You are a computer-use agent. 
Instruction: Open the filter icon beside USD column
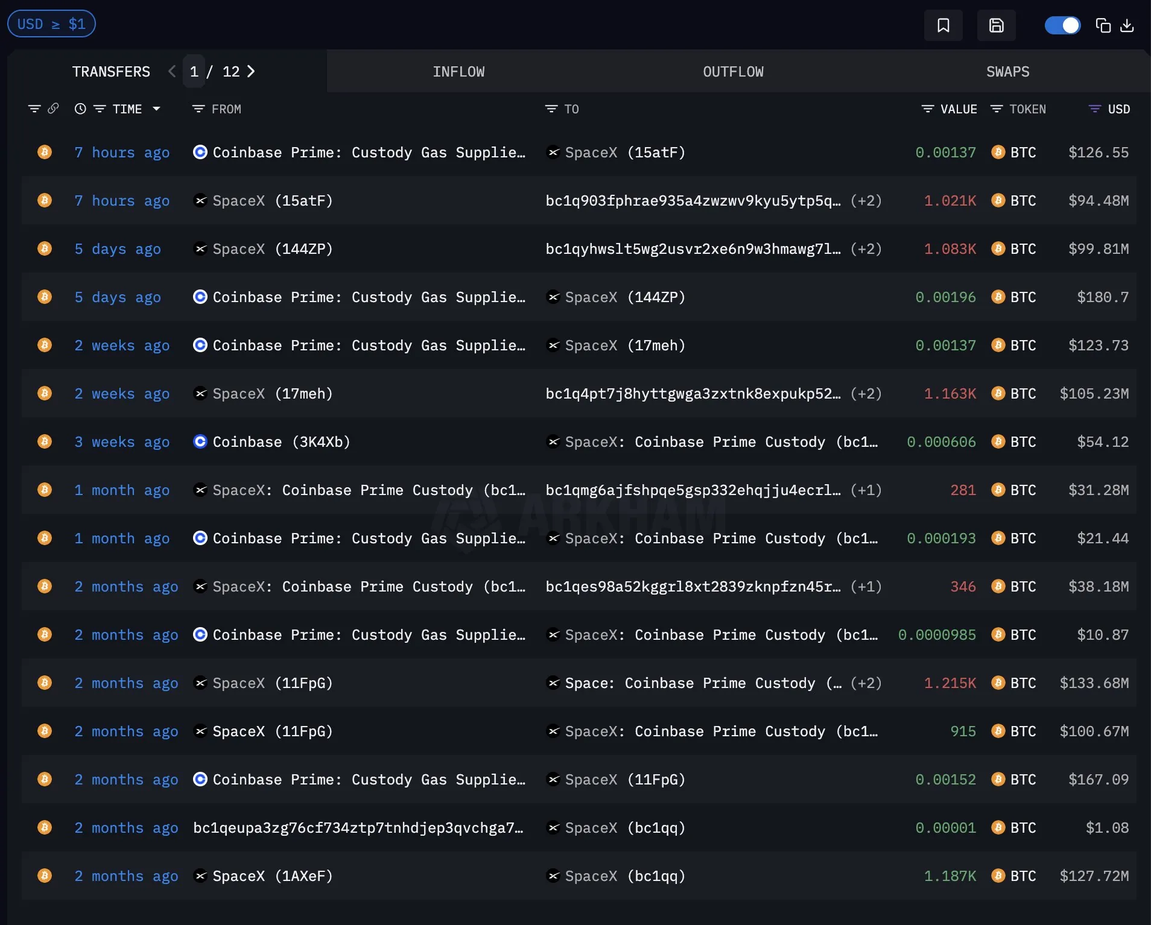click(1094, 109)
